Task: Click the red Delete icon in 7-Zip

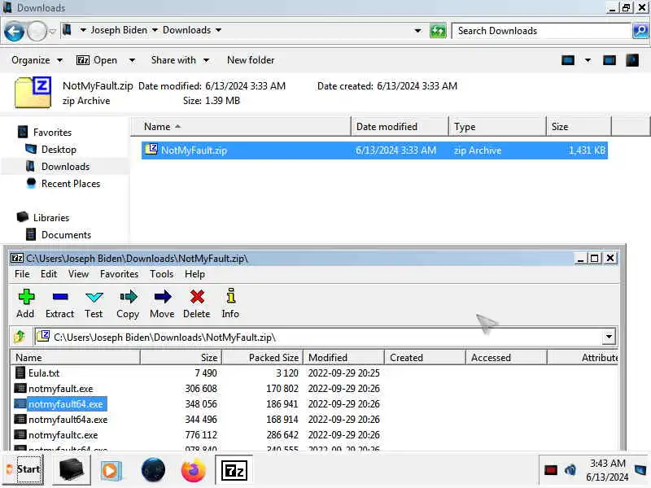Action: coord(197,303)
